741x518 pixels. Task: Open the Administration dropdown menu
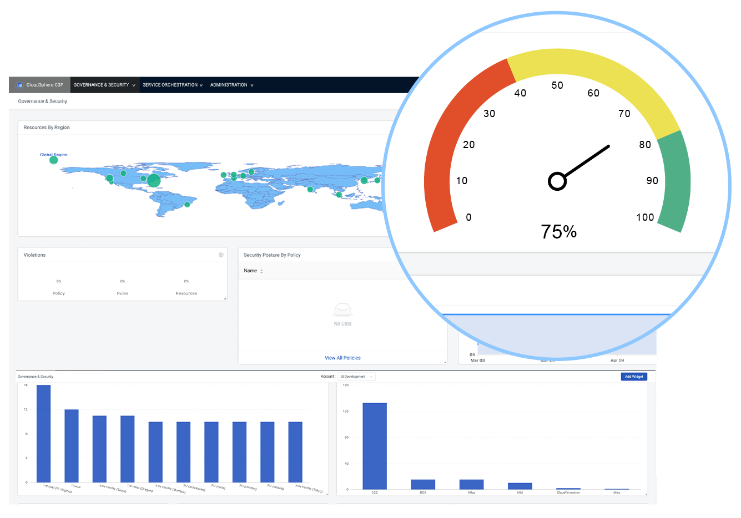232,85
